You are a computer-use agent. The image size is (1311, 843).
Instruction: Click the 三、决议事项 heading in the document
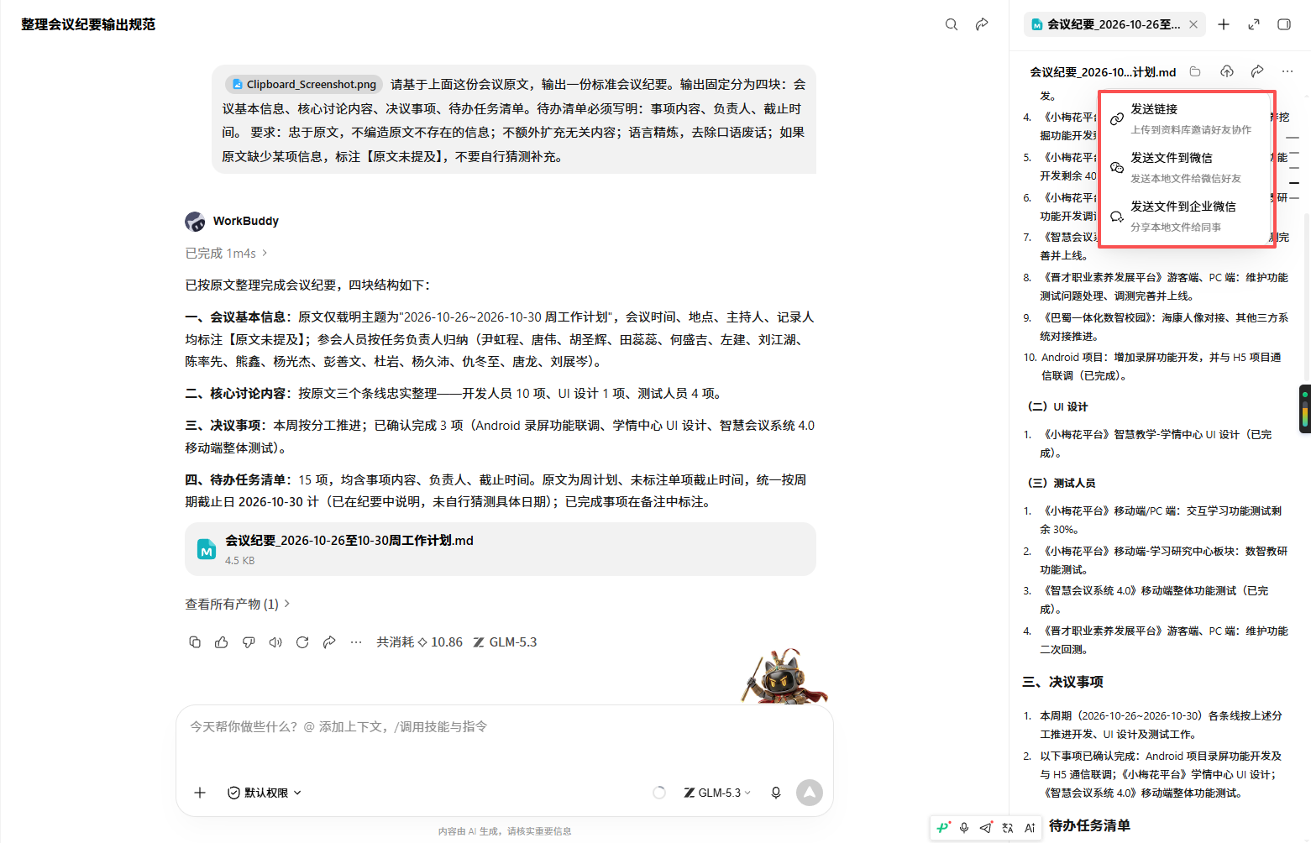pos(1063,682)
